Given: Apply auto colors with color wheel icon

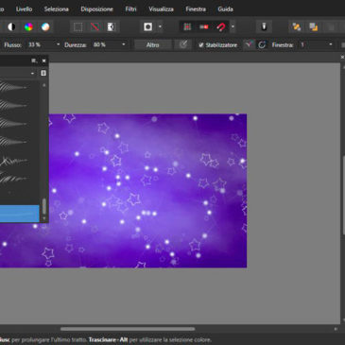Looking at the screenshot, I should click(x=28, y=27).
